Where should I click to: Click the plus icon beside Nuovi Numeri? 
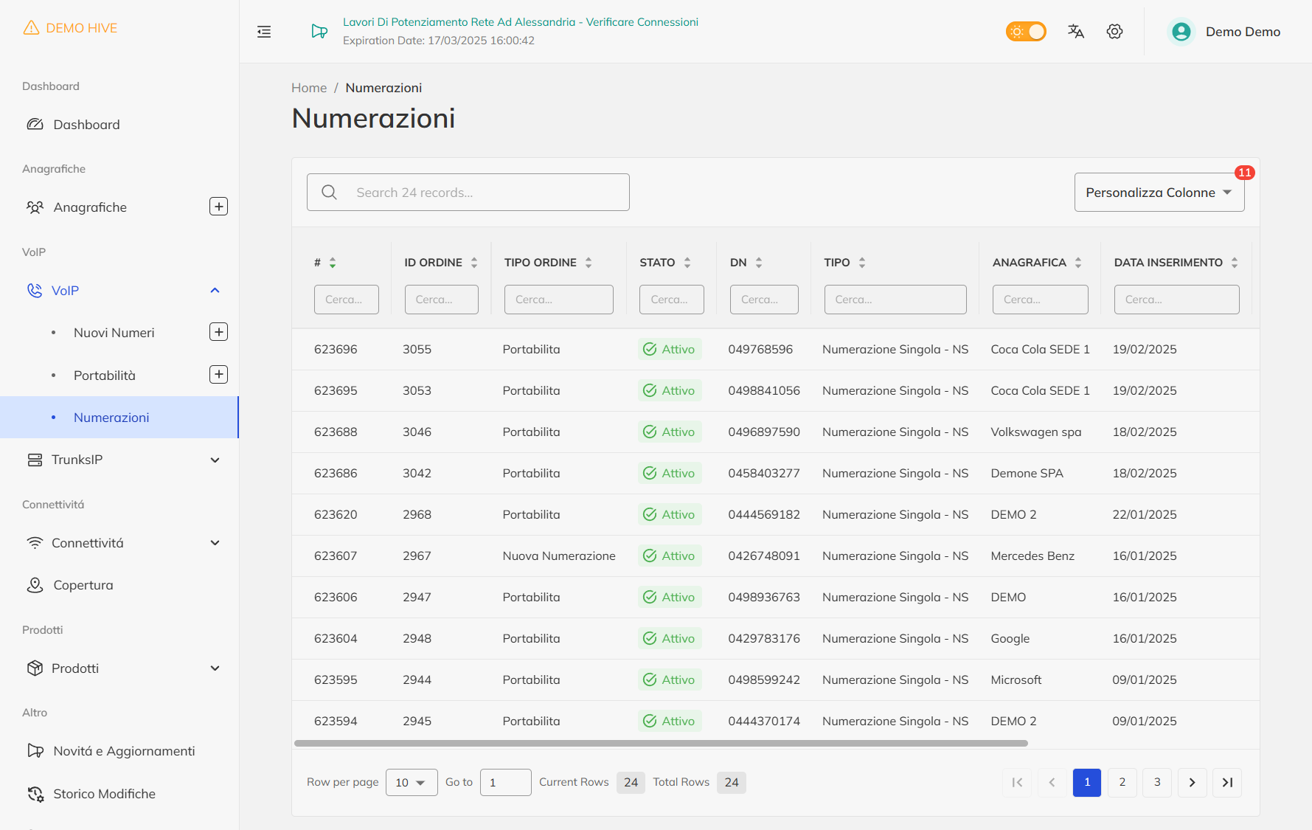point(218,332)
